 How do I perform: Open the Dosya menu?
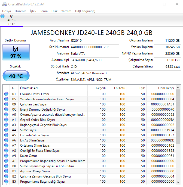coord(7,11)
